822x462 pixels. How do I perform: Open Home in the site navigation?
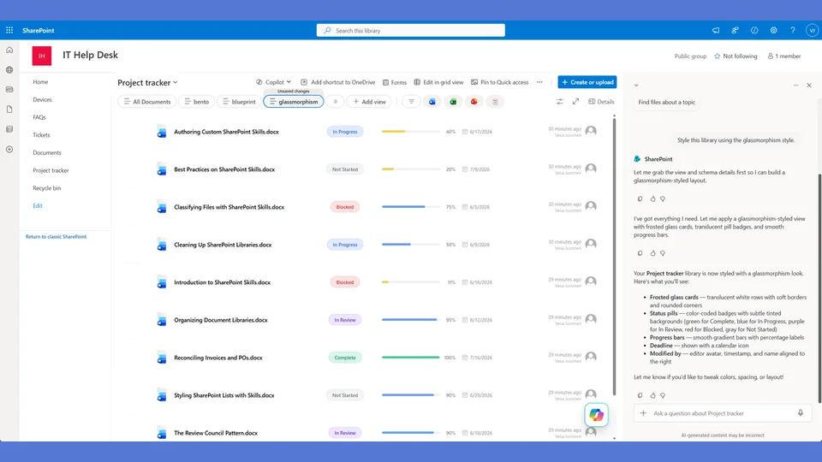pyautogui.click(x=40, y=82)
